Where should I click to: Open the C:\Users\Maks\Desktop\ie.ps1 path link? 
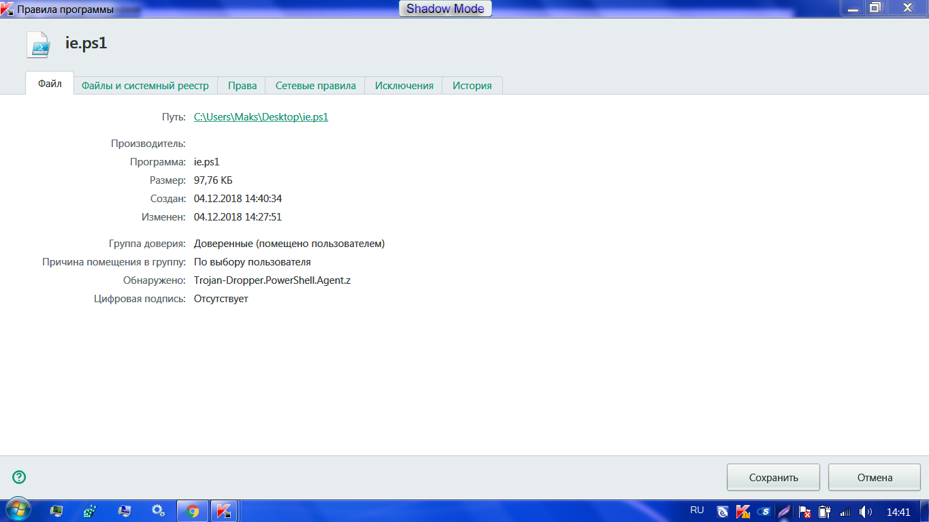(x=261, y=117)
